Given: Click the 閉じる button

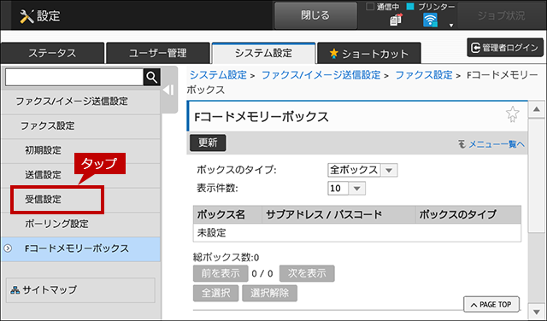Looking at the screenshot, I should (x=315, y=15).
